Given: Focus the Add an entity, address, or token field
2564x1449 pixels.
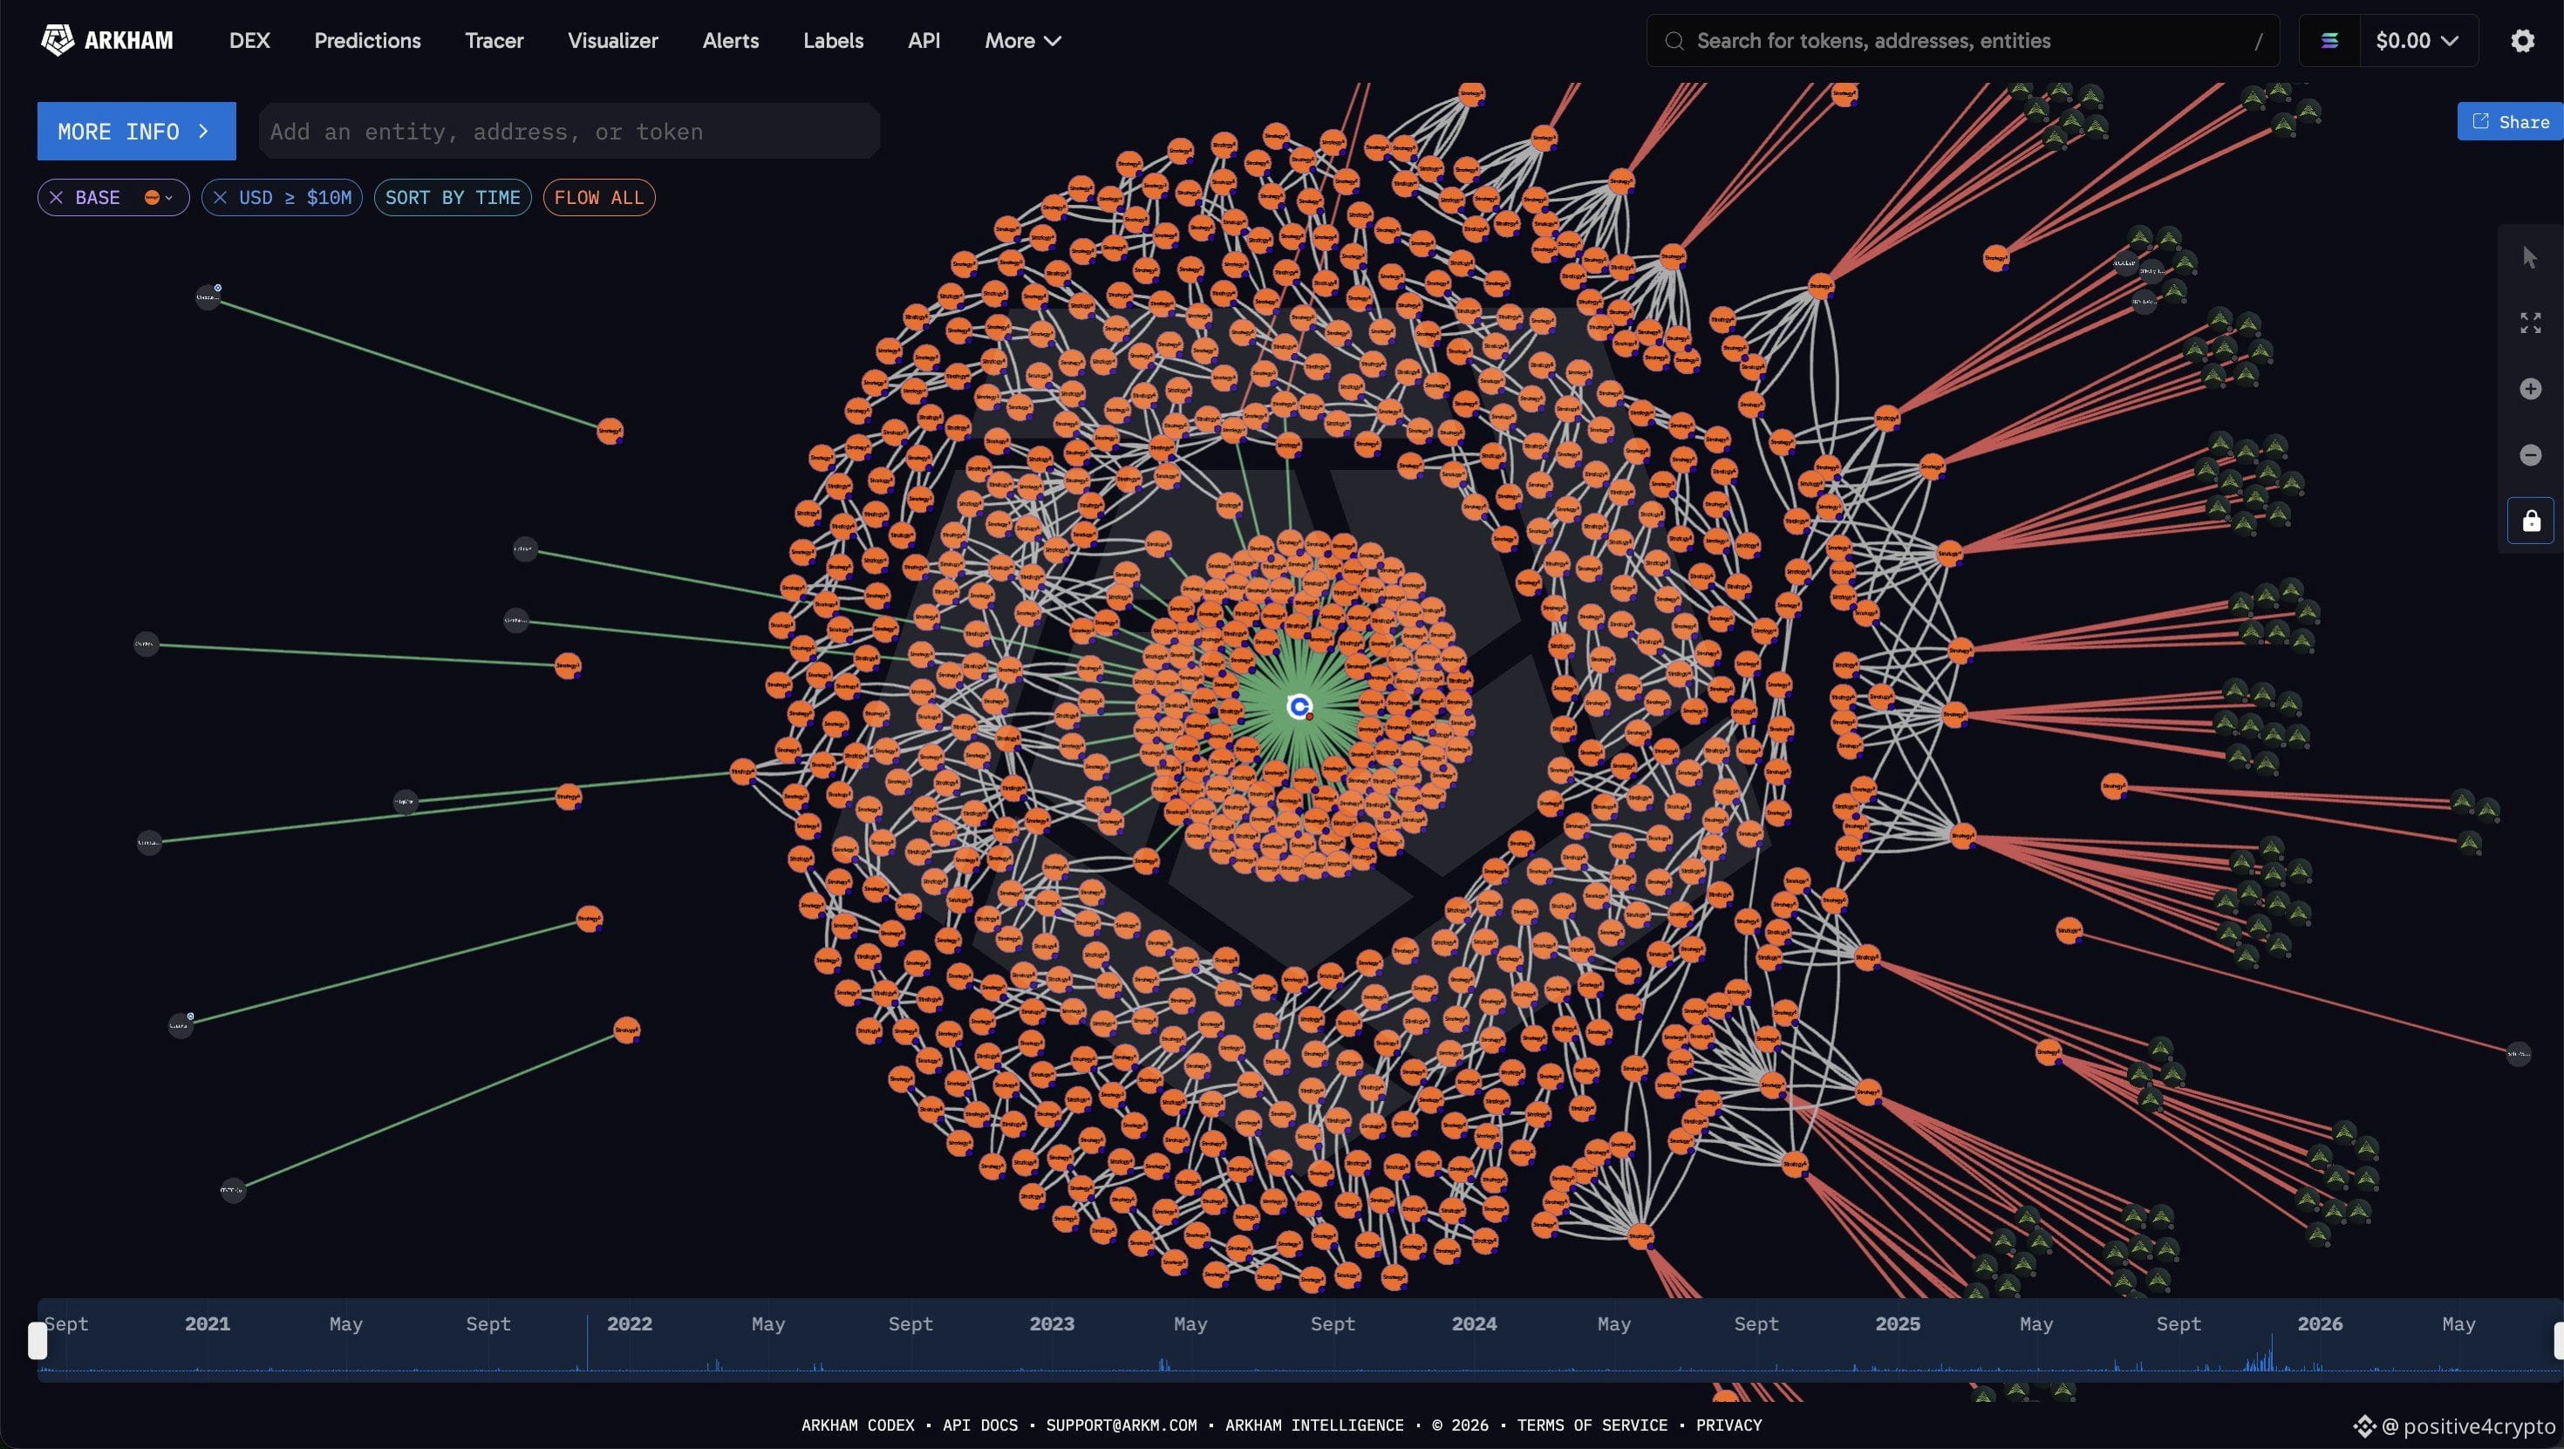Looking at the screenshot, I should click(x=569, y=131).
